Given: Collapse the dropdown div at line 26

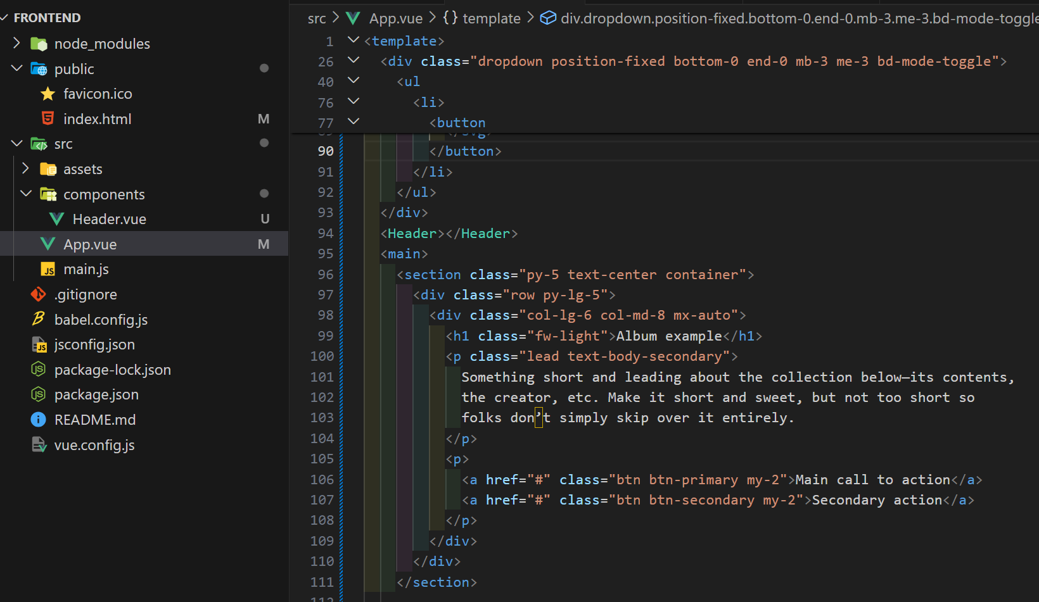Looking at the screenshot, I should point(353,61).
